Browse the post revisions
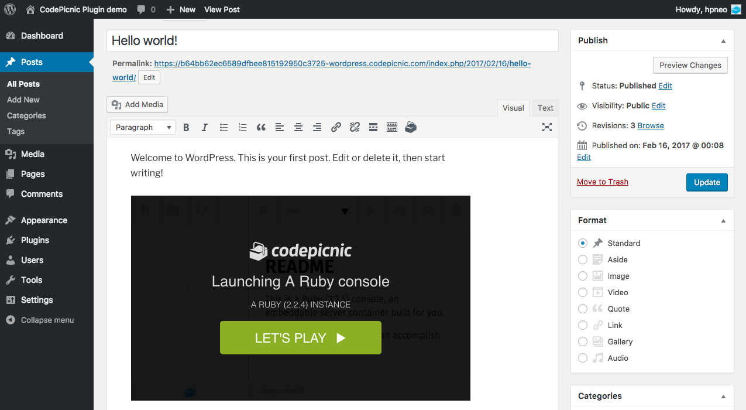746x410 pixels. click(651, 125)
